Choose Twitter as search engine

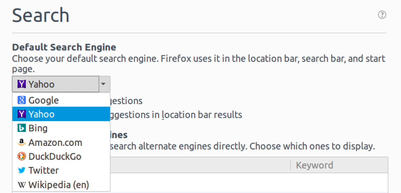(44, 170)
